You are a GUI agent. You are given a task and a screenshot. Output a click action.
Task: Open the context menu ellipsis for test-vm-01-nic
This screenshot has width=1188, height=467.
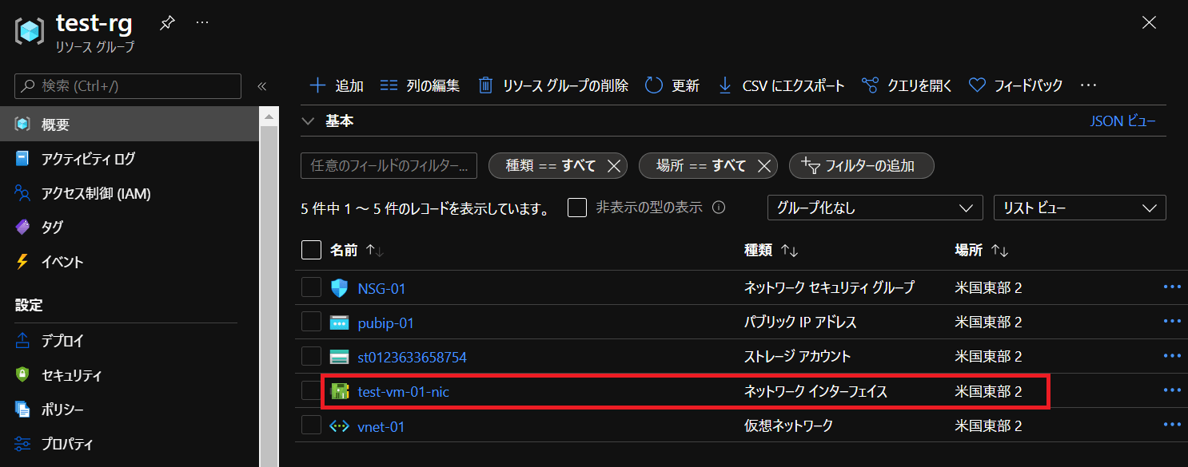[x=1172, y=390]
